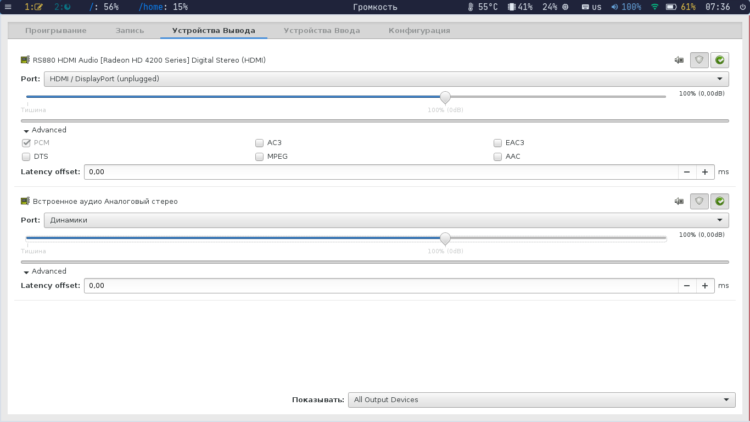Click the sound card icon beside Встроенное аудио
750x422 pixels.
point(25,201)
